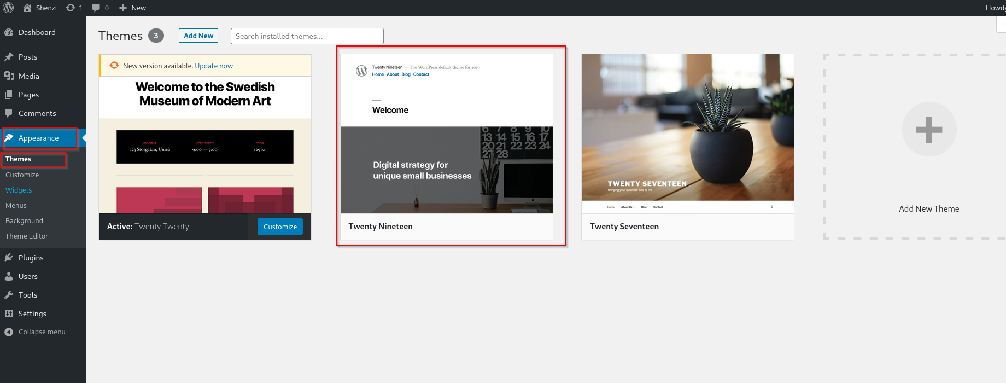Click the Themes page heading
The image size is (1006, 383).
(120, 36)
